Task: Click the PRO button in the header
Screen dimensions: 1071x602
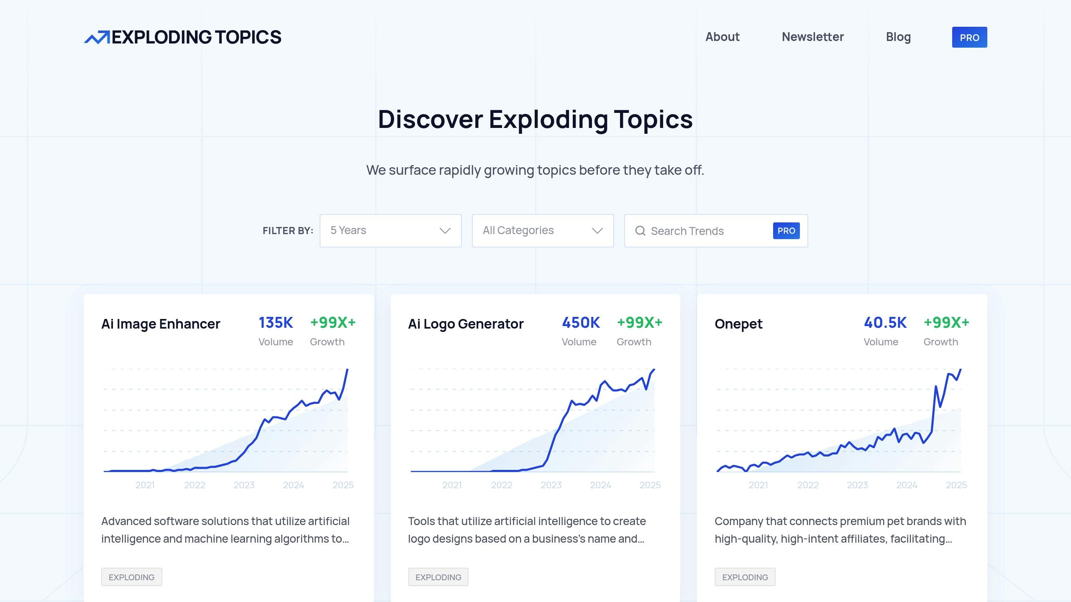Action: click(969, 37)
